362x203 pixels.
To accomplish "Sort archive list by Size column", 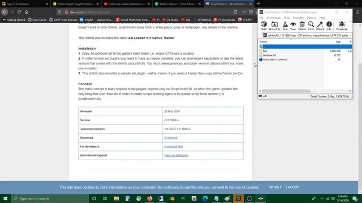I will [338, 42].
